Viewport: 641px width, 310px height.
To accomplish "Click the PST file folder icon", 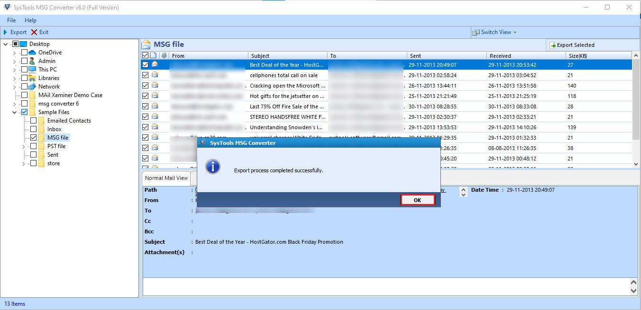I will coord(42,146).
